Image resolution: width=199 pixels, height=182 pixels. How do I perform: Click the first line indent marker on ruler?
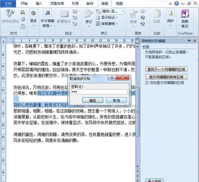coord(13,39)
